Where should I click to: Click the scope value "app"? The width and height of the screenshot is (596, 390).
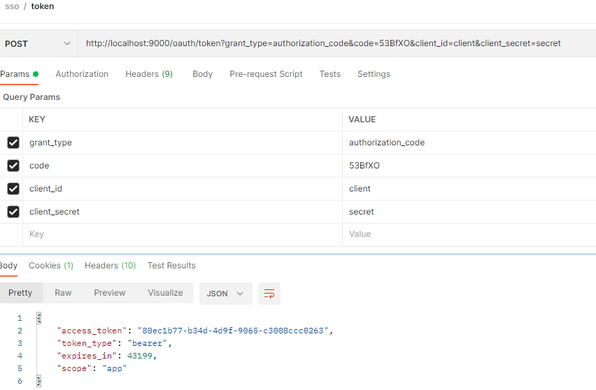click(x=115, y=368)
